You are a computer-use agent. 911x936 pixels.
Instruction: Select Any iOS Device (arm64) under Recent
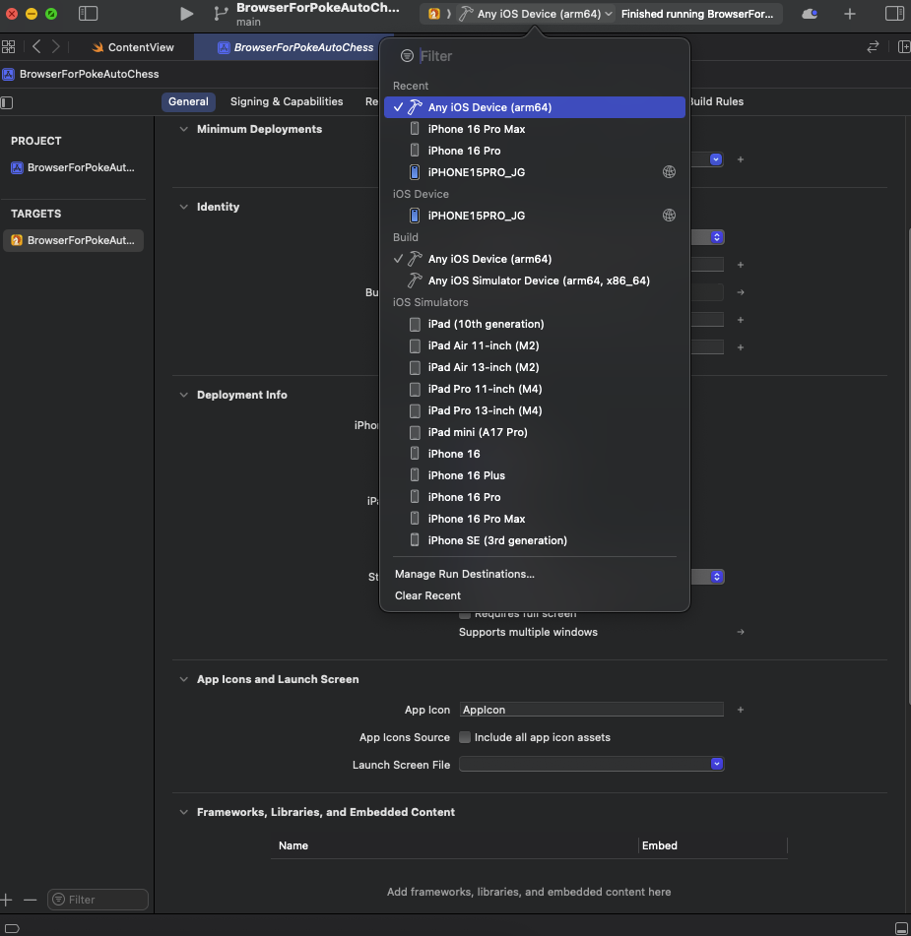535,107
